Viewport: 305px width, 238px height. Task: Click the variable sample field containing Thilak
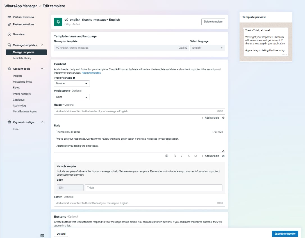(154, 188)
